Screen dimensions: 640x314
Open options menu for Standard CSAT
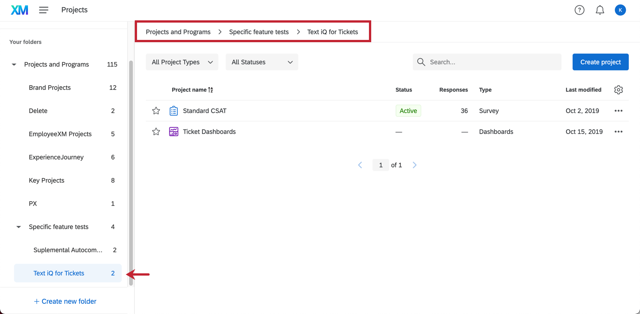click(x=619, y=111)
